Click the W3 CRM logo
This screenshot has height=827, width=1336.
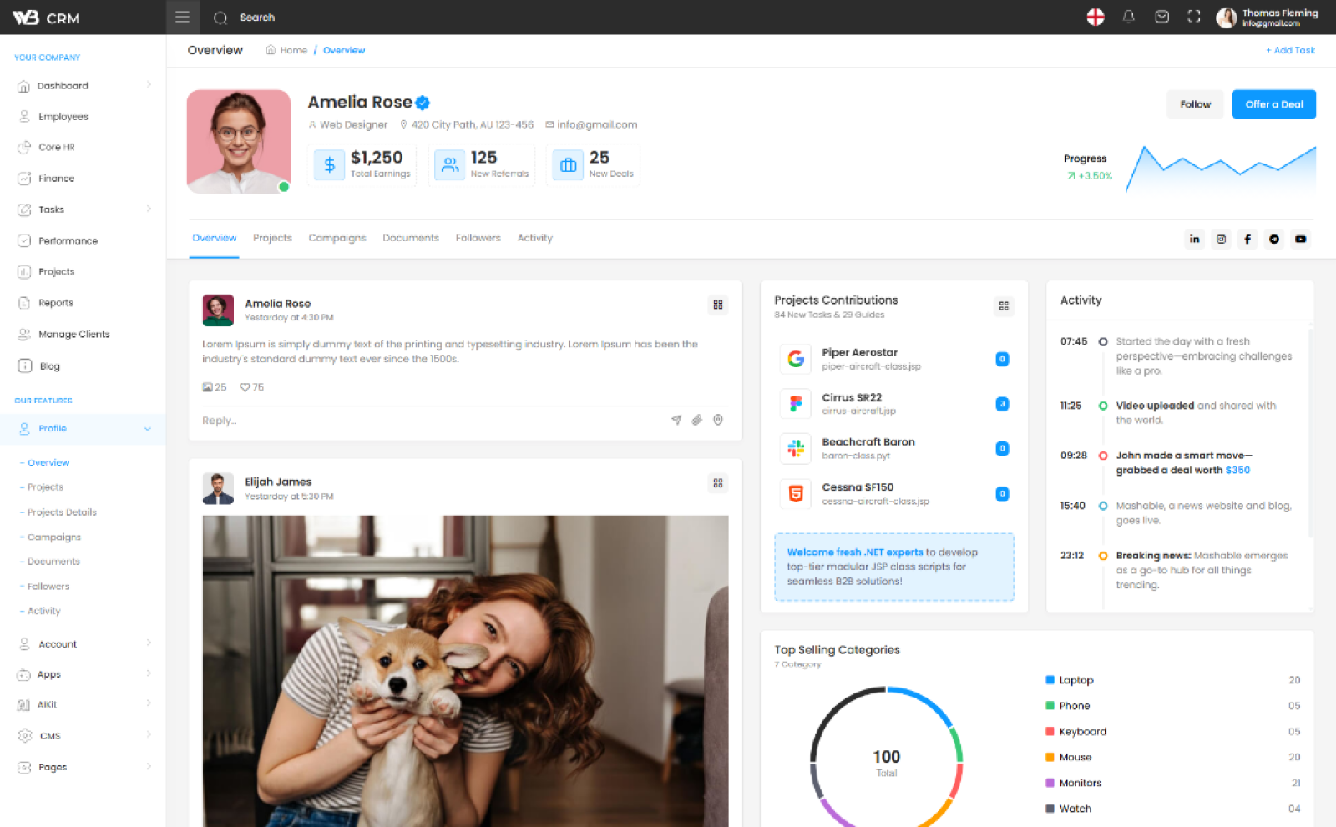click(46, 18)
